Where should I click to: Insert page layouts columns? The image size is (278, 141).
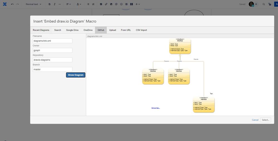click(x=132, y=4)
